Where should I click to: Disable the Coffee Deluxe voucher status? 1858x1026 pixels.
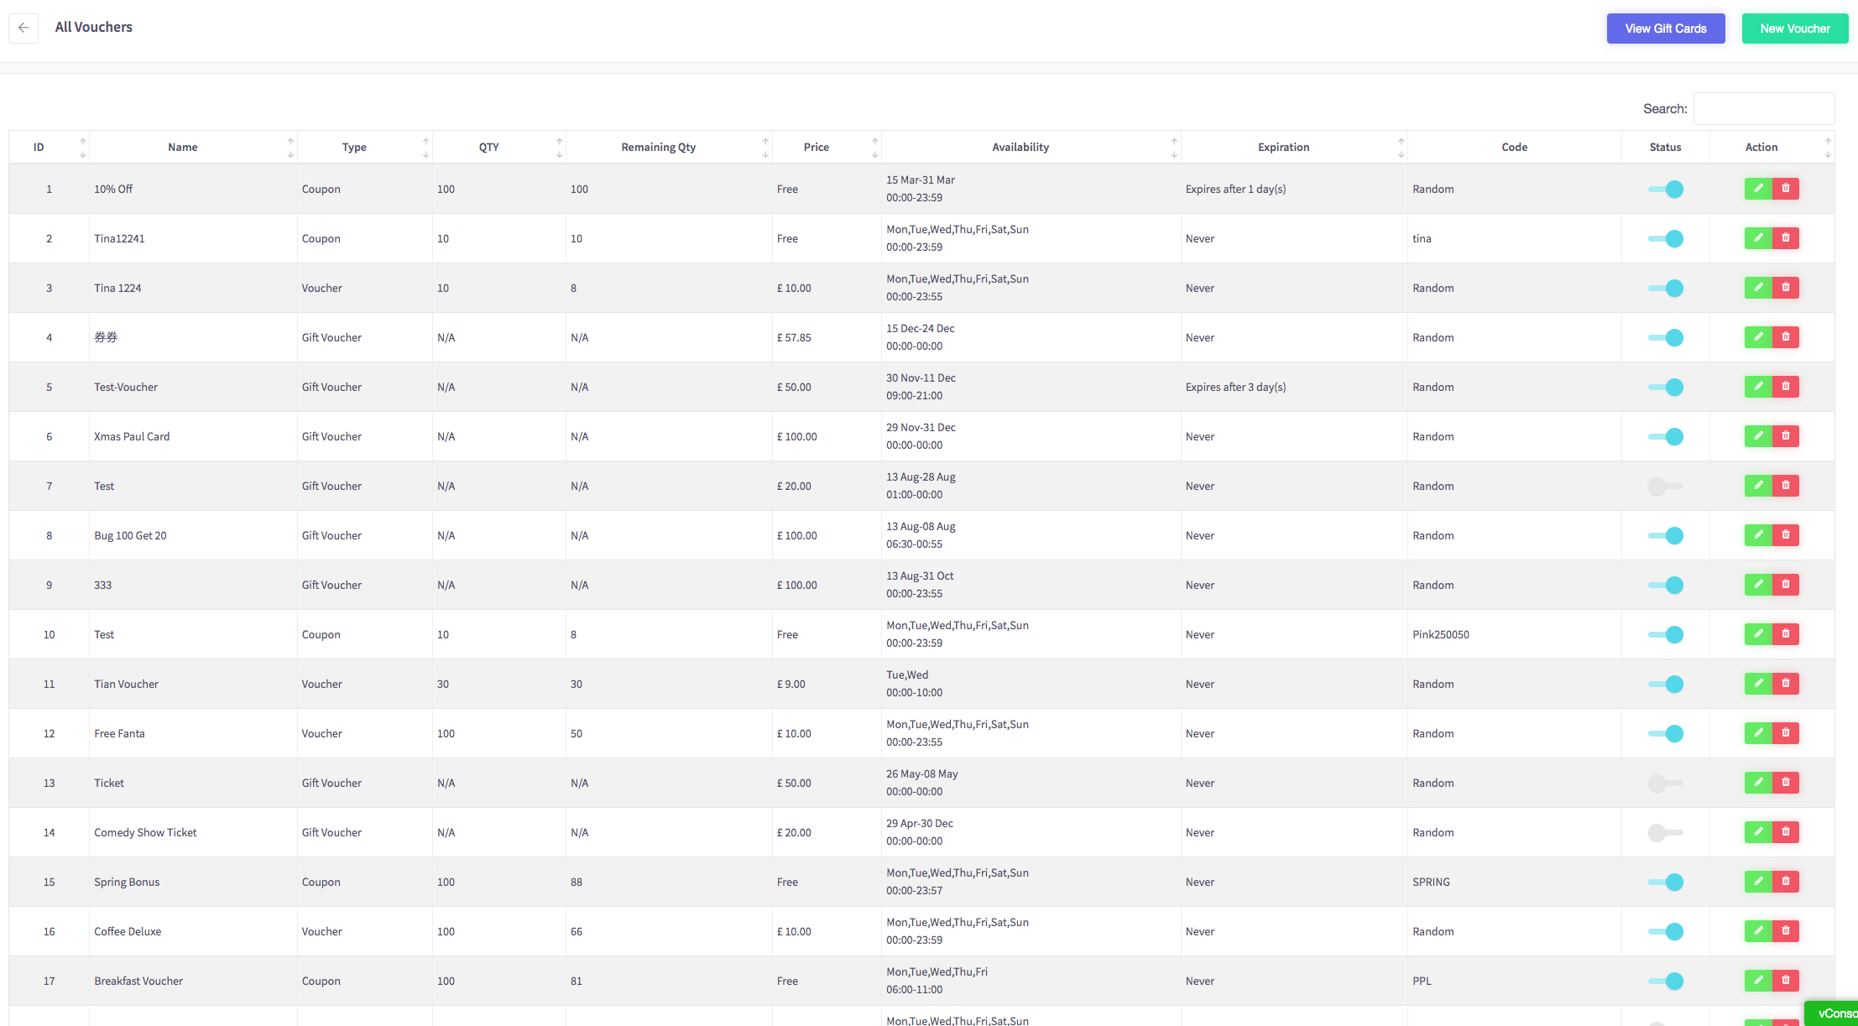(x=1666, y=931)
